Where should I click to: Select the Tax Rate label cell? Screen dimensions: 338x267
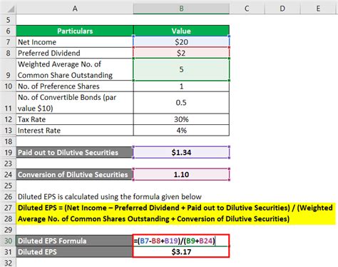pyautogui.click(x=75, y=119)
